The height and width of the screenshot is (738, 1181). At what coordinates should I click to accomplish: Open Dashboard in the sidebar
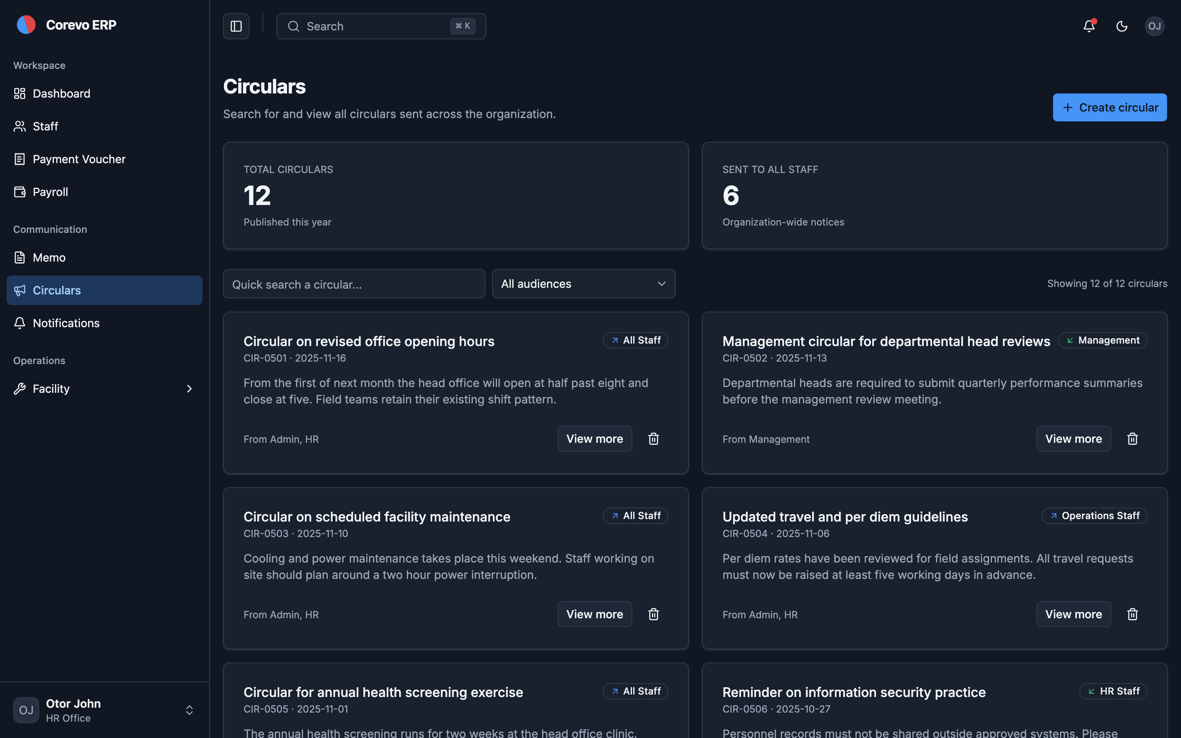point(105,93)
